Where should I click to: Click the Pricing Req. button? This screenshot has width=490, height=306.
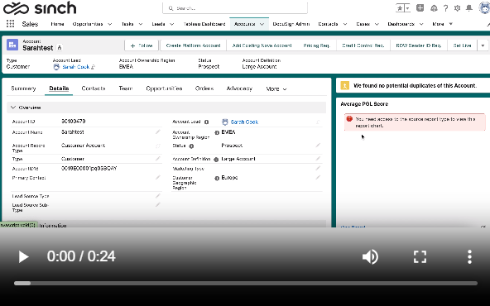tap(317, 45)
